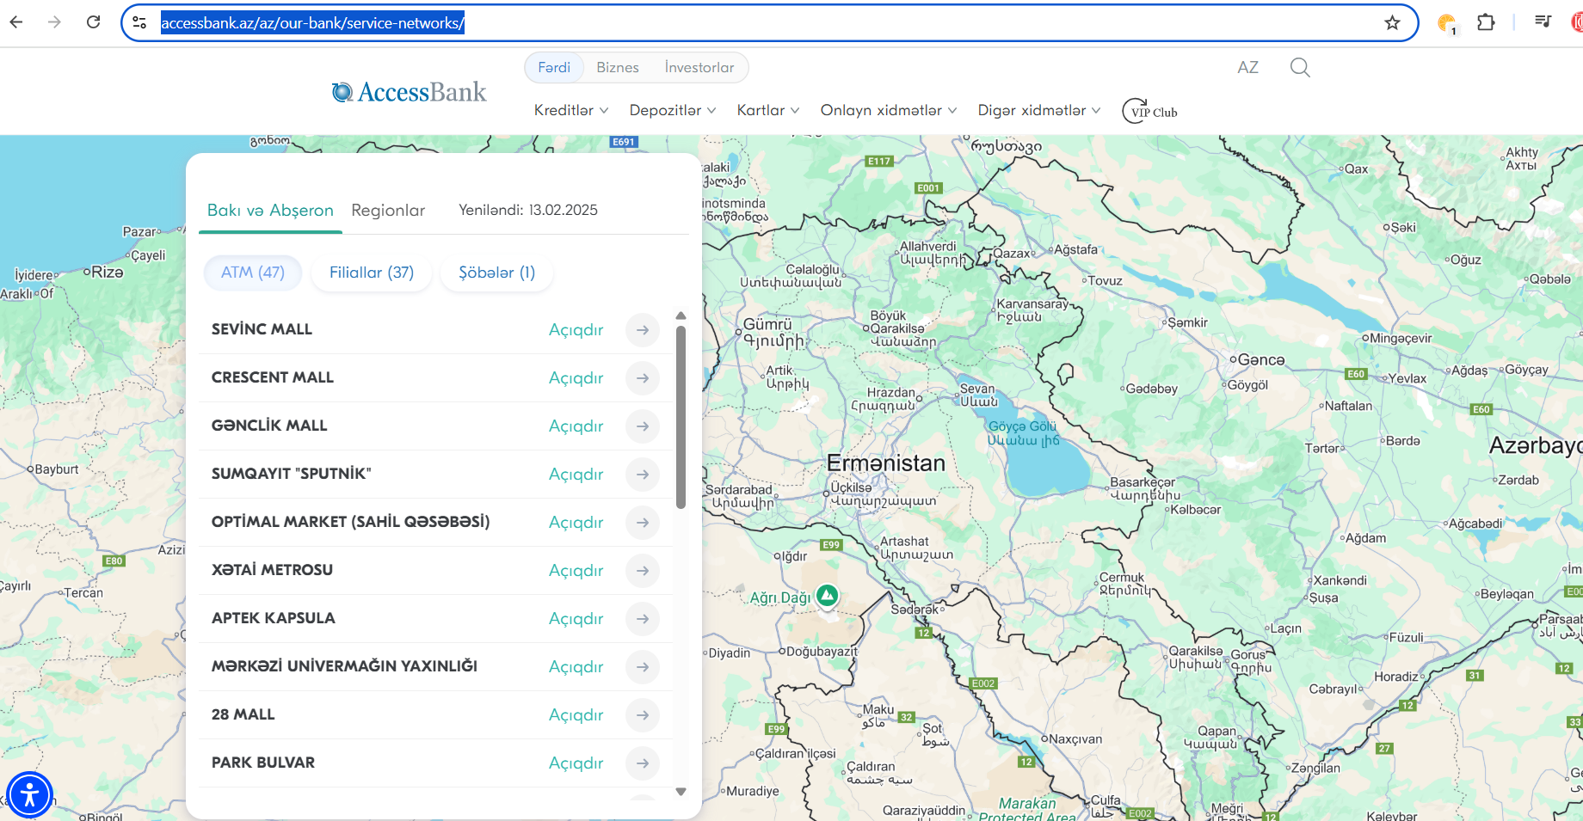Select the Filiallar (37) filter chip
1583x821 pixels.
point(372,273)
